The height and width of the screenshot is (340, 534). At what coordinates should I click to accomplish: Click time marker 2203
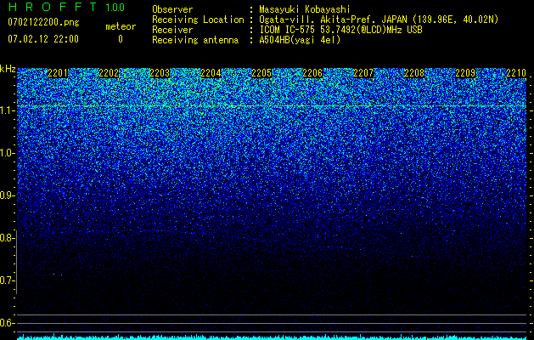click(160, 73)
